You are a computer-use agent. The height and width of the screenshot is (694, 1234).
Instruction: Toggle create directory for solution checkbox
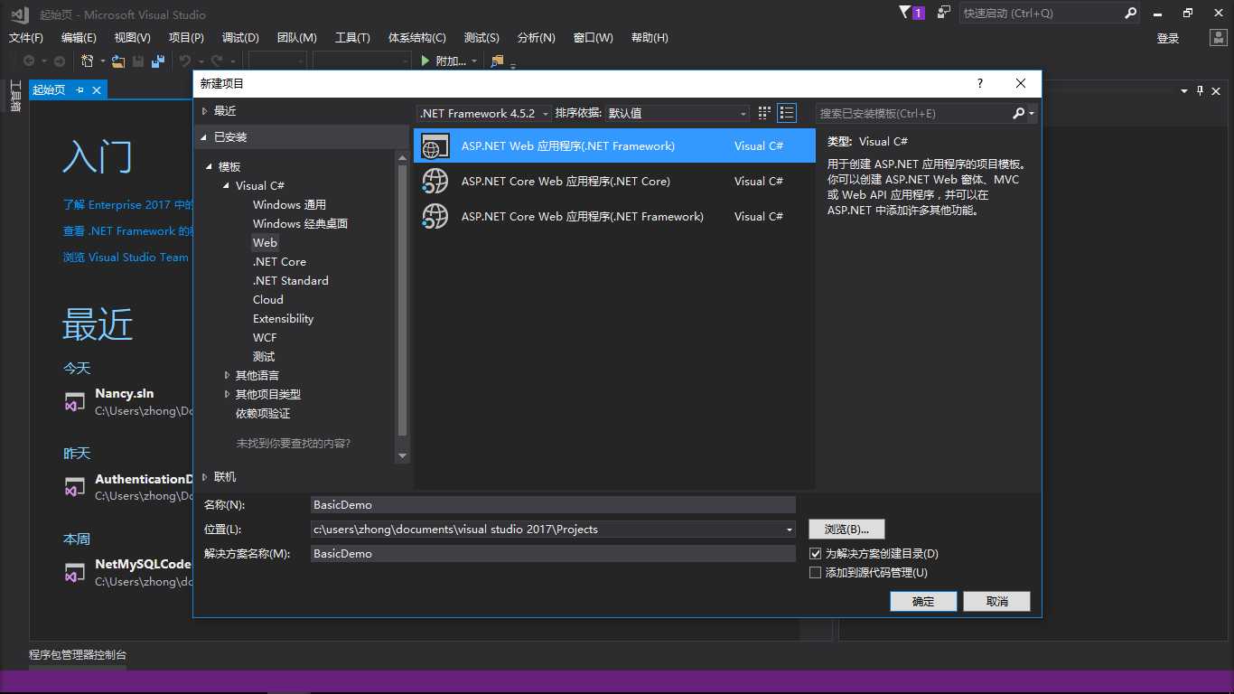point(816,553)
